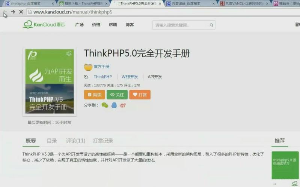Click the green 关注 button
This screenshot has width=300, height=187.
pos(117,95)
